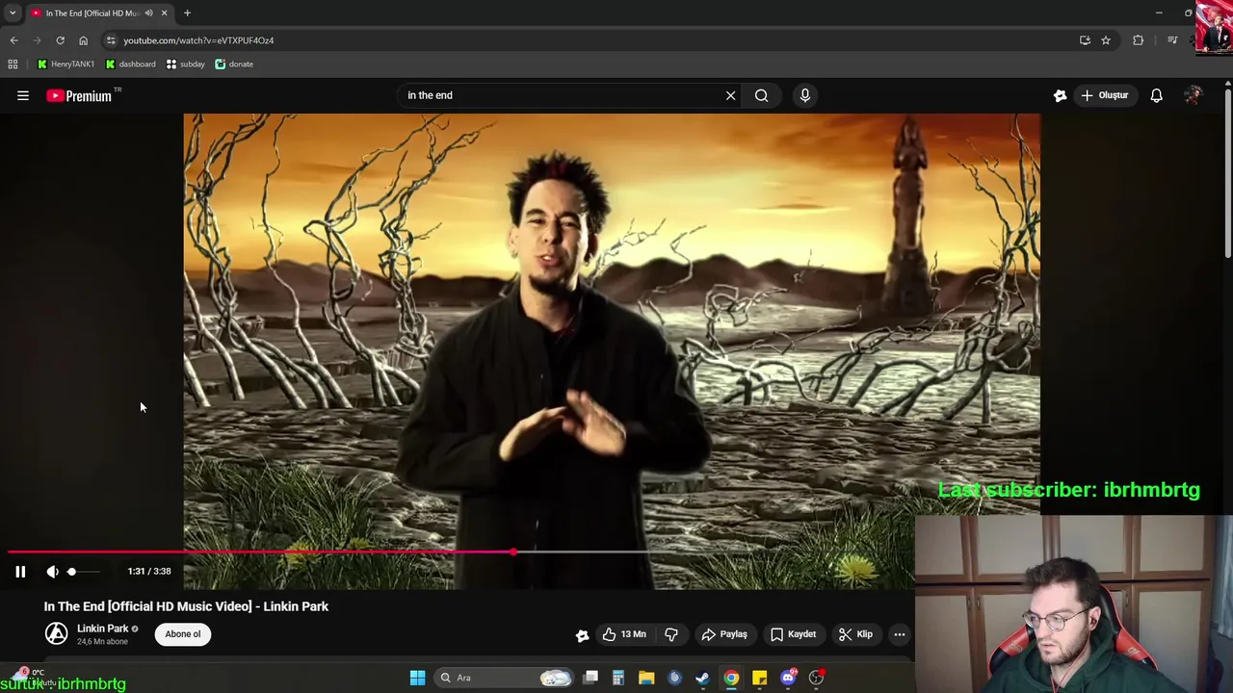This screenshot has height=693, width=1233.
Task: Start voice search with the microphone
Action: [805, 95]
